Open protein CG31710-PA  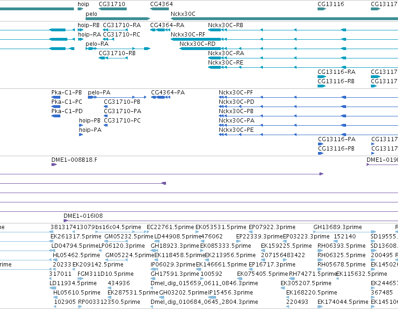click(x=123, y=111)
